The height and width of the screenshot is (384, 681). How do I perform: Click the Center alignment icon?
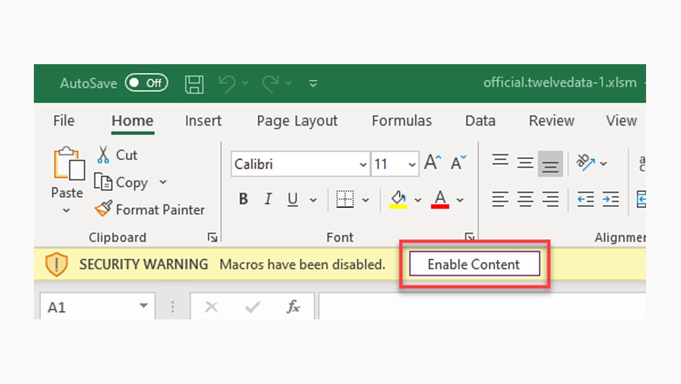[526, 199]
